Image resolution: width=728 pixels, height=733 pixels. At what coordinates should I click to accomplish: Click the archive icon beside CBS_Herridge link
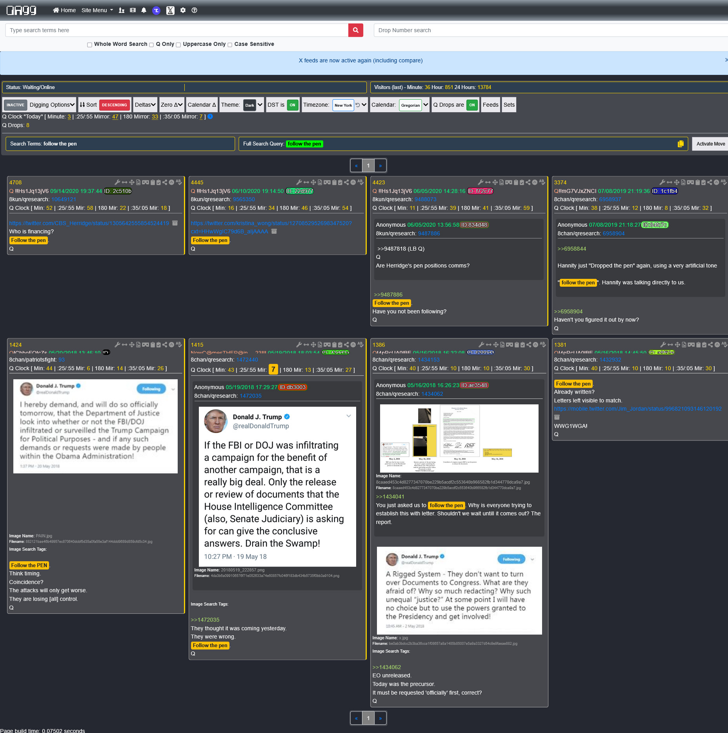point(175,223)
